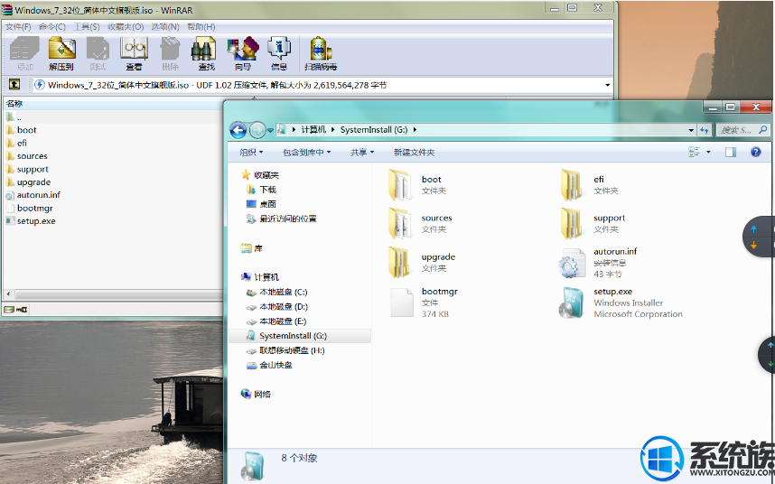
Task: Select SystemInstall (G:) in navigation pane
Action: click(300, 336)
